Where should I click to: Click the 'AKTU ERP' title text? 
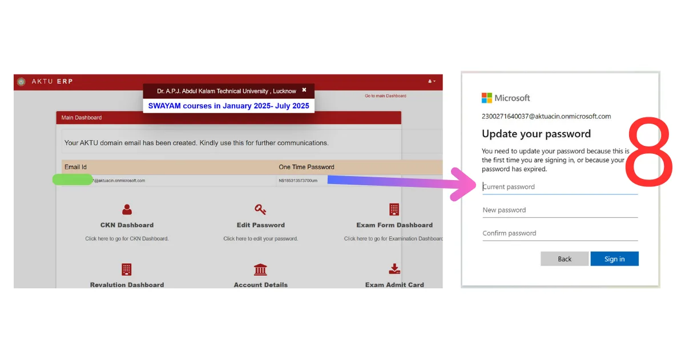pos(53,81)
